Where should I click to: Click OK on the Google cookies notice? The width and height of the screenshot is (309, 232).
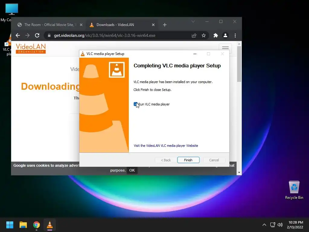(x=132, y=170)
